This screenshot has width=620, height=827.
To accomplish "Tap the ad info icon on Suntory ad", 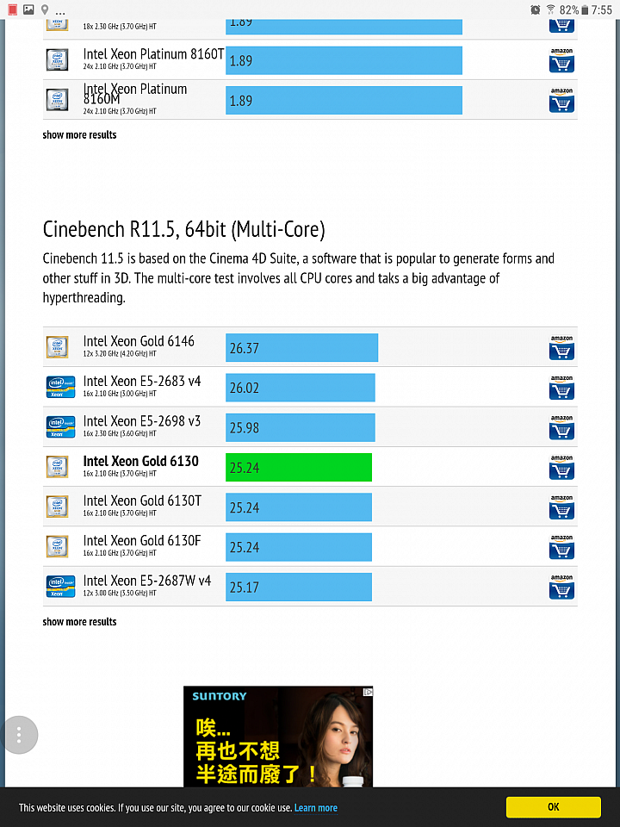I will coord(368,692).
